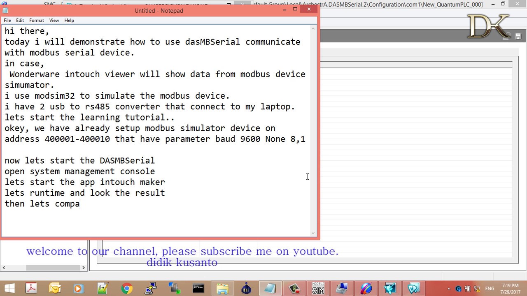Viewport: 527px width, 296px height.
Task: Open the dark blue robot taskbar icon
Action: [x=246, y=288]
